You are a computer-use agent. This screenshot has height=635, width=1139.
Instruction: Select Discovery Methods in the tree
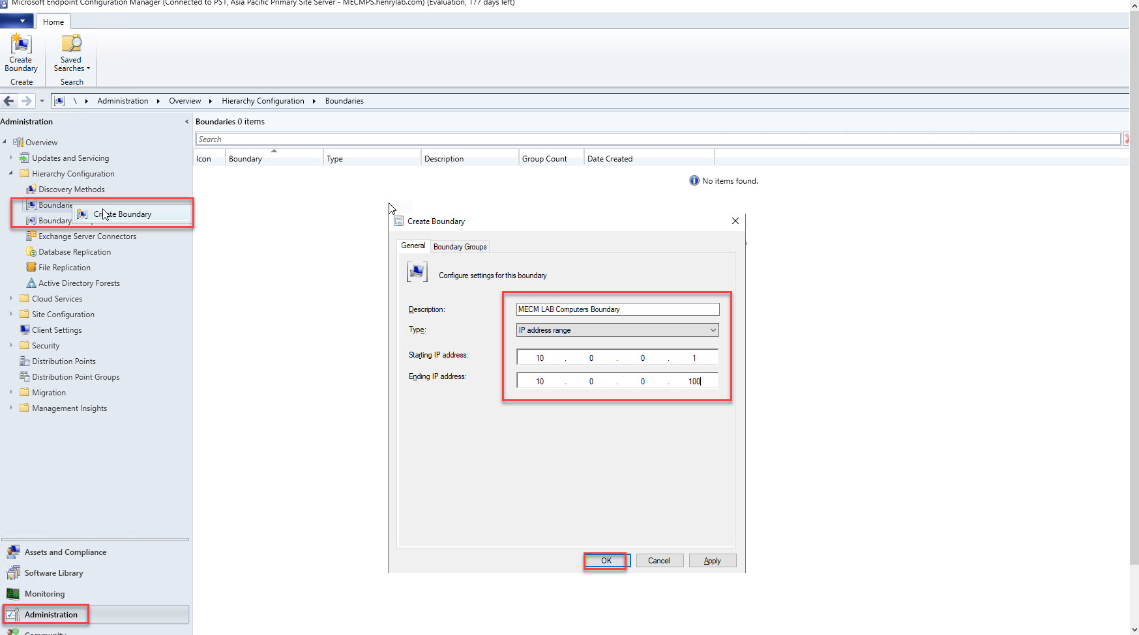[71, 190]
